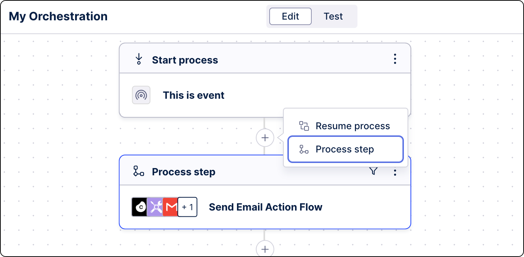Click the purple tools icon on the action flow
524x257 pixels.
click(155, 207)
